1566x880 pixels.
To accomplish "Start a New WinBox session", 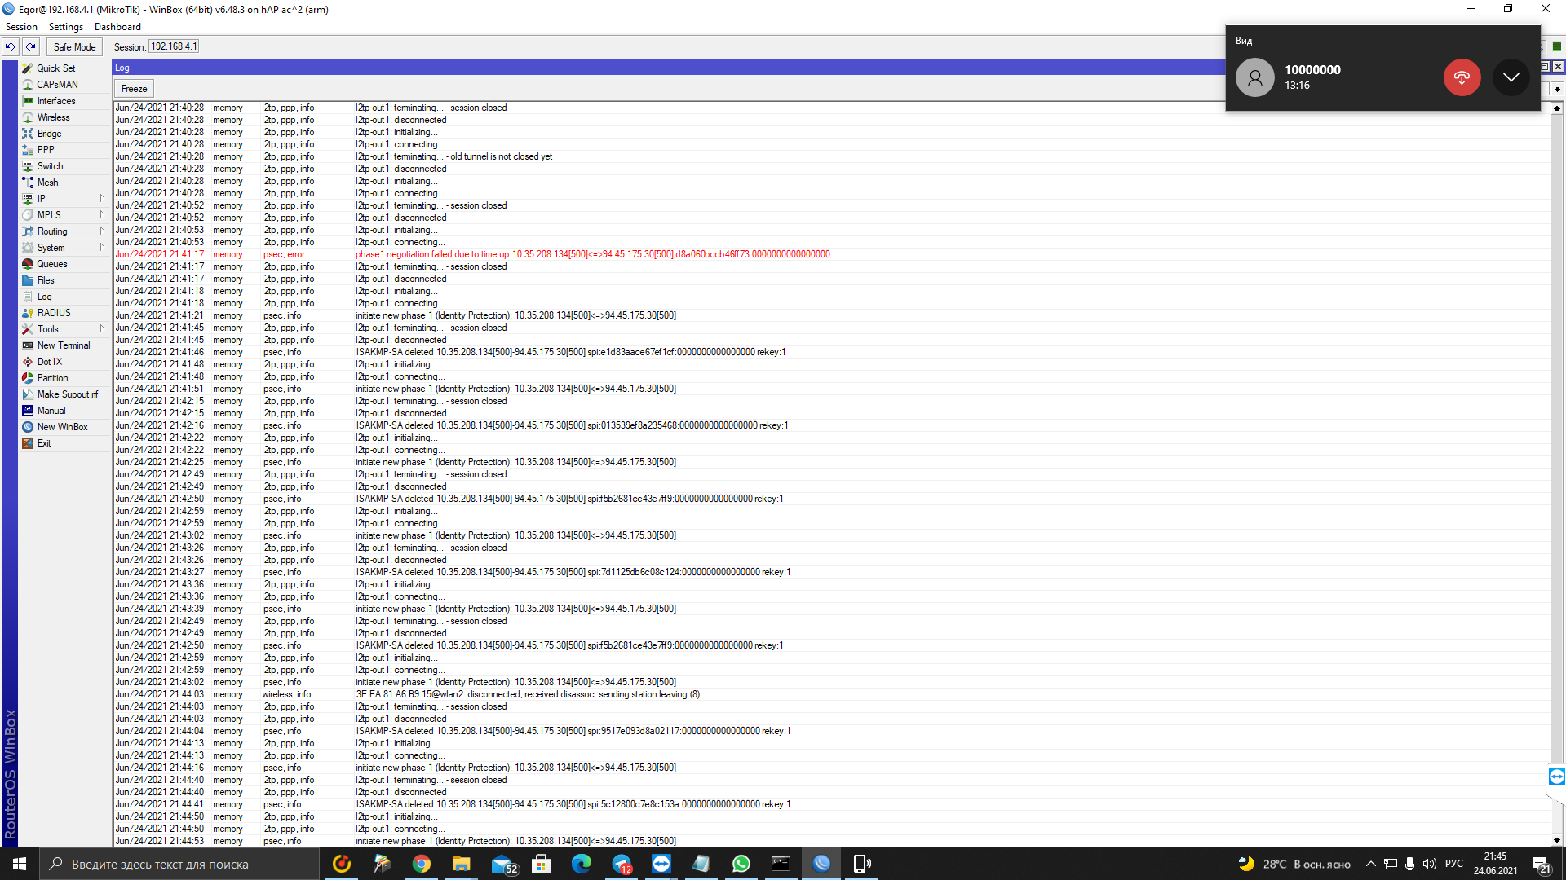I will [x=64, y=427].
